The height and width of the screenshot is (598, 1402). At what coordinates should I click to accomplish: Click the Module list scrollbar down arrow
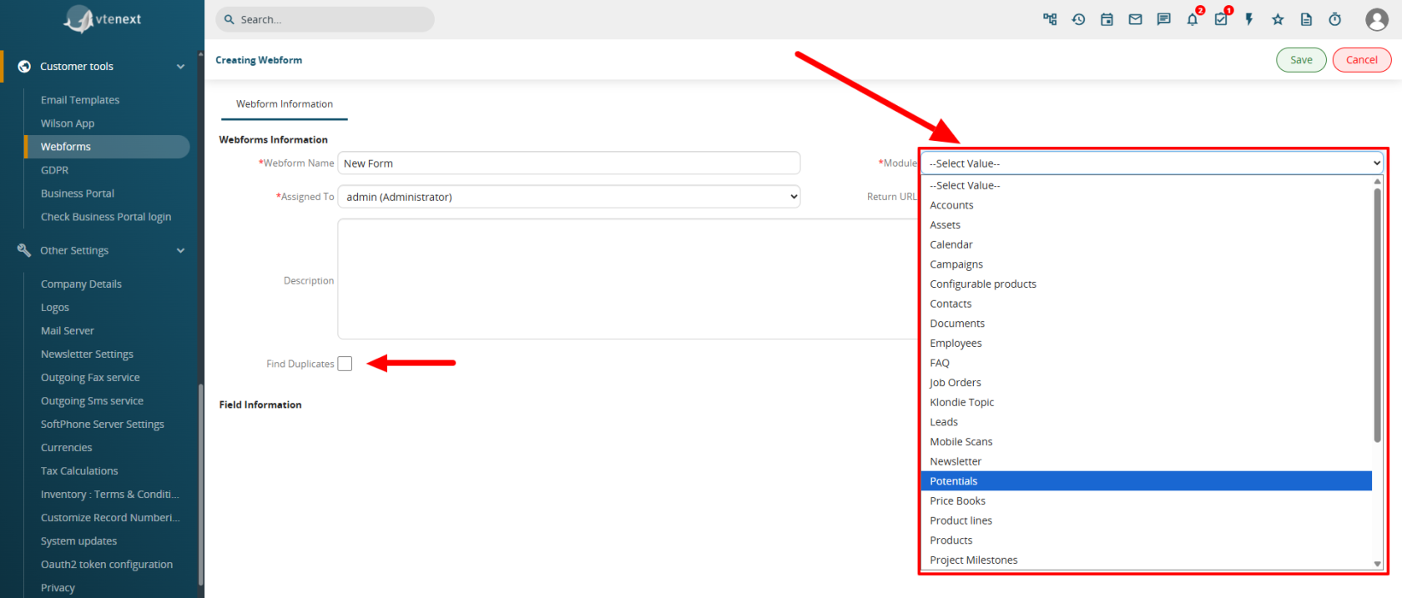click(1377, 565)
